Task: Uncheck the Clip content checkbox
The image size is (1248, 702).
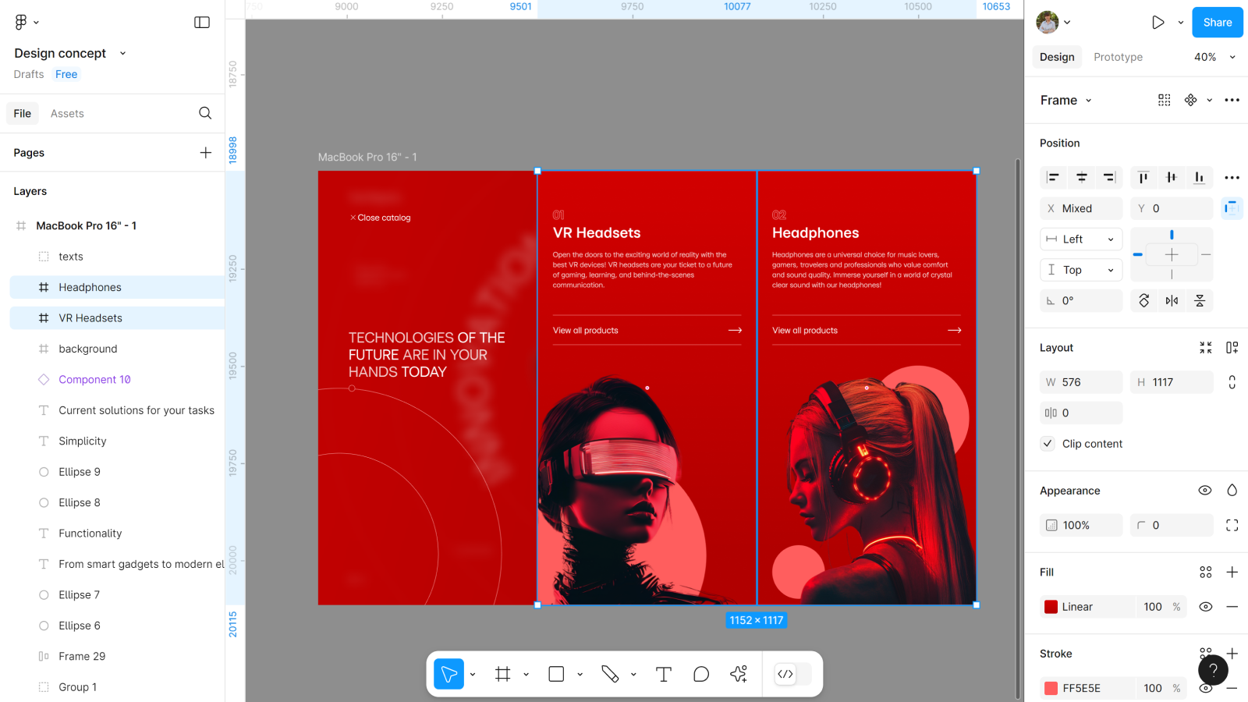Action: pos(1048,444)
